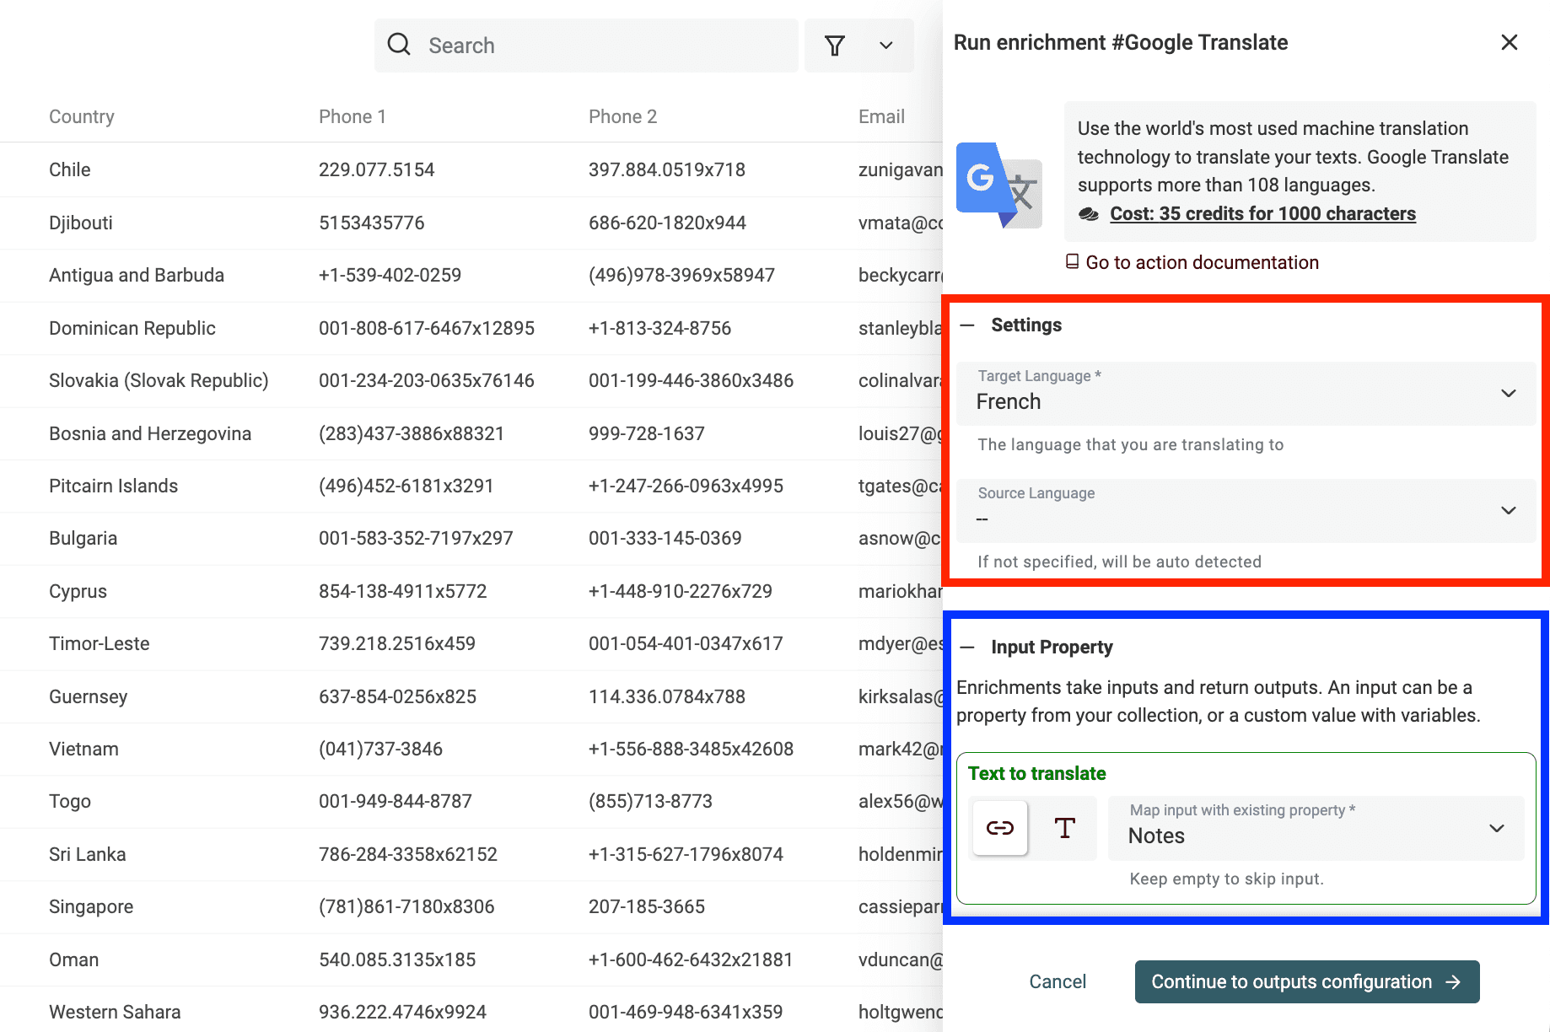Click Cyprus phone 854-138-4911x5772

click(x=403, y=591)
